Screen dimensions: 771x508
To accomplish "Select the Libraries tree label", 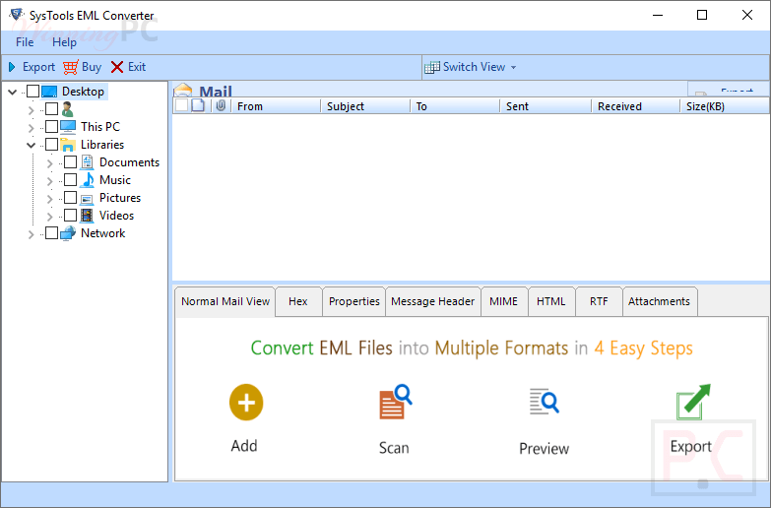I will point(102,145).
